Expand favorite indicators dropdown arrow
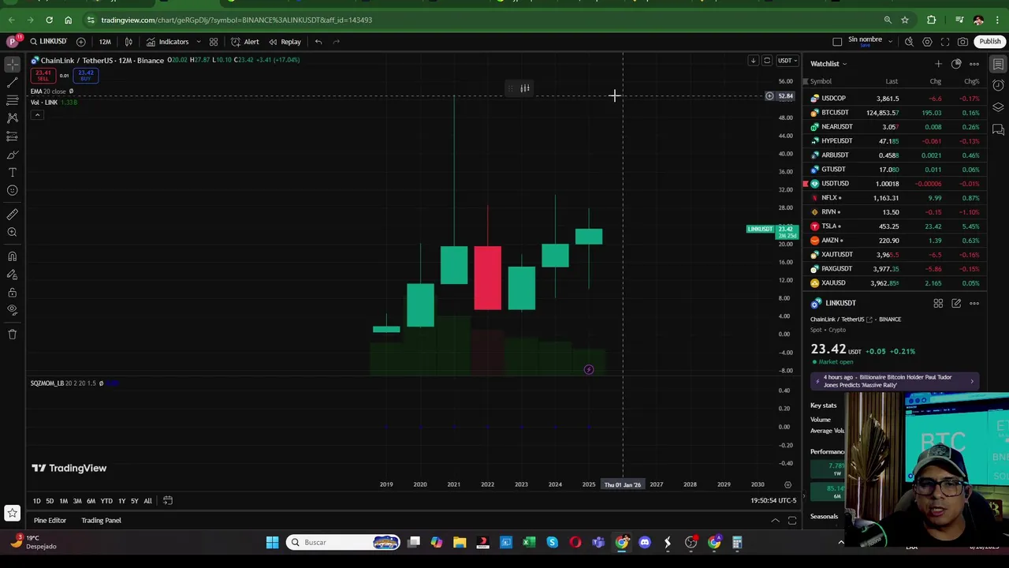This screenshot has width=1009, height=568. pyautogui.click(x=199, y=41)
